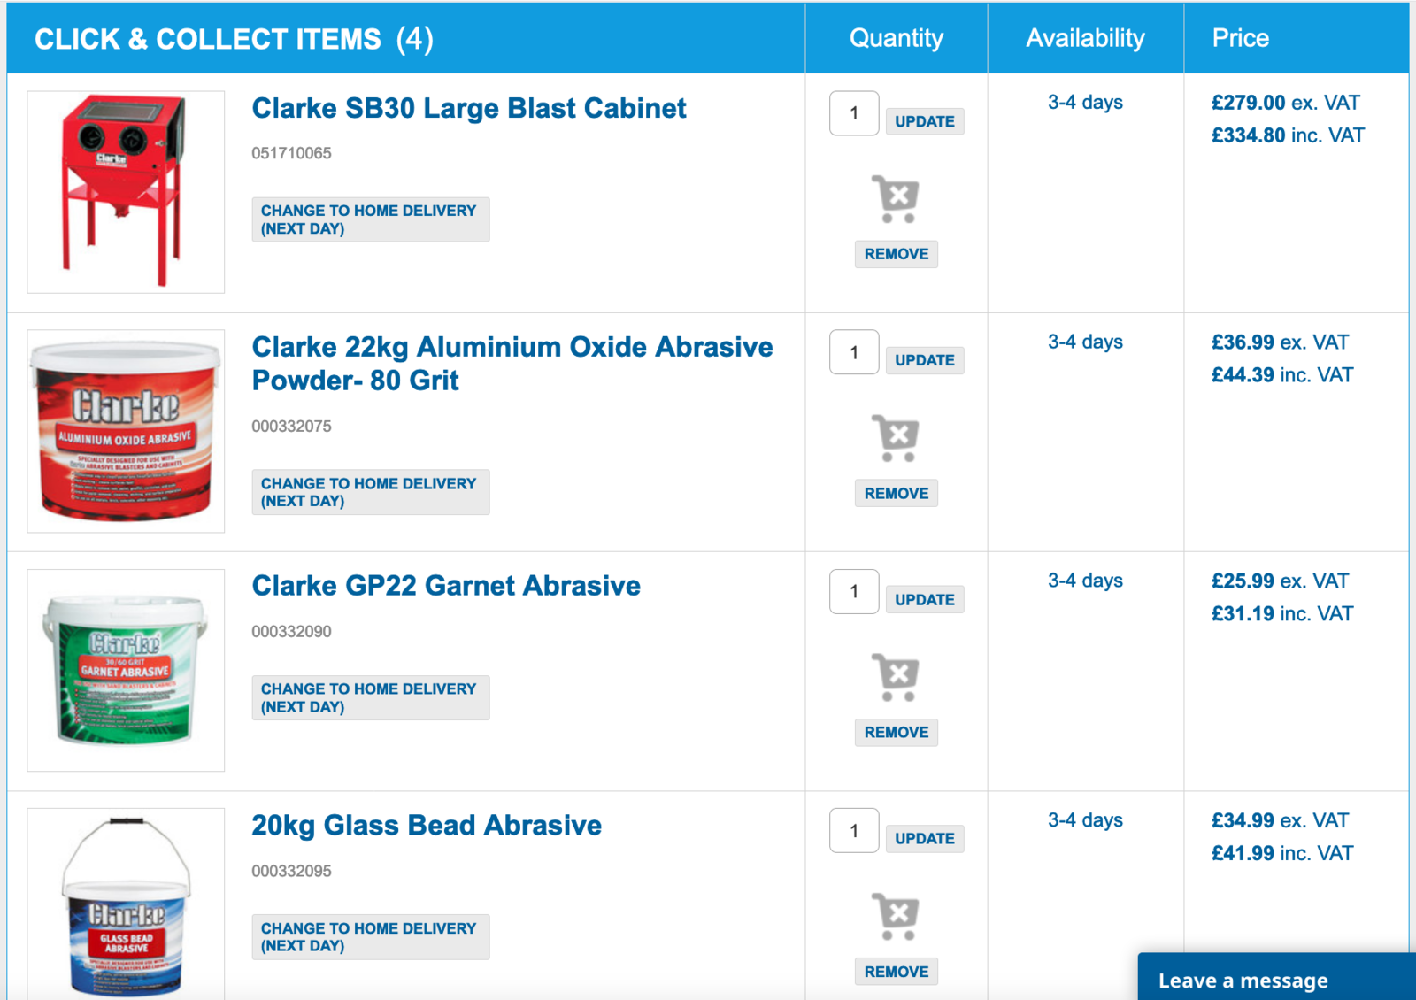Change Blast Cabinet to home delivery
This screenshot has width=1416, height=1000.
(370, 219)
